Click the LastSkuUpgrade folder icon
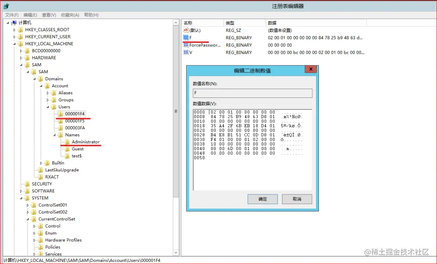 [x=40, y=170]
